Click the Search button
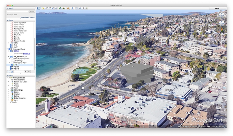Viewport: 233px width, 136px height. tap(32, 11)
